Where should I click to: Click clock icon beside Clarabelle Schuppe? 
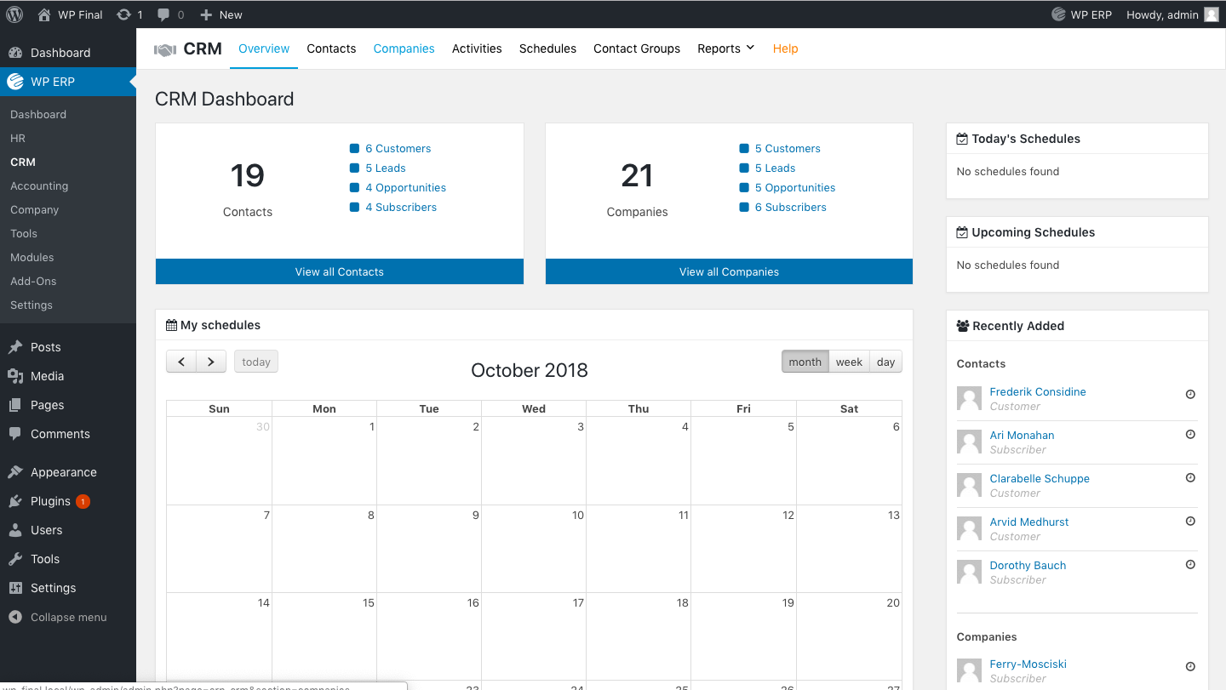point(1190,477)
